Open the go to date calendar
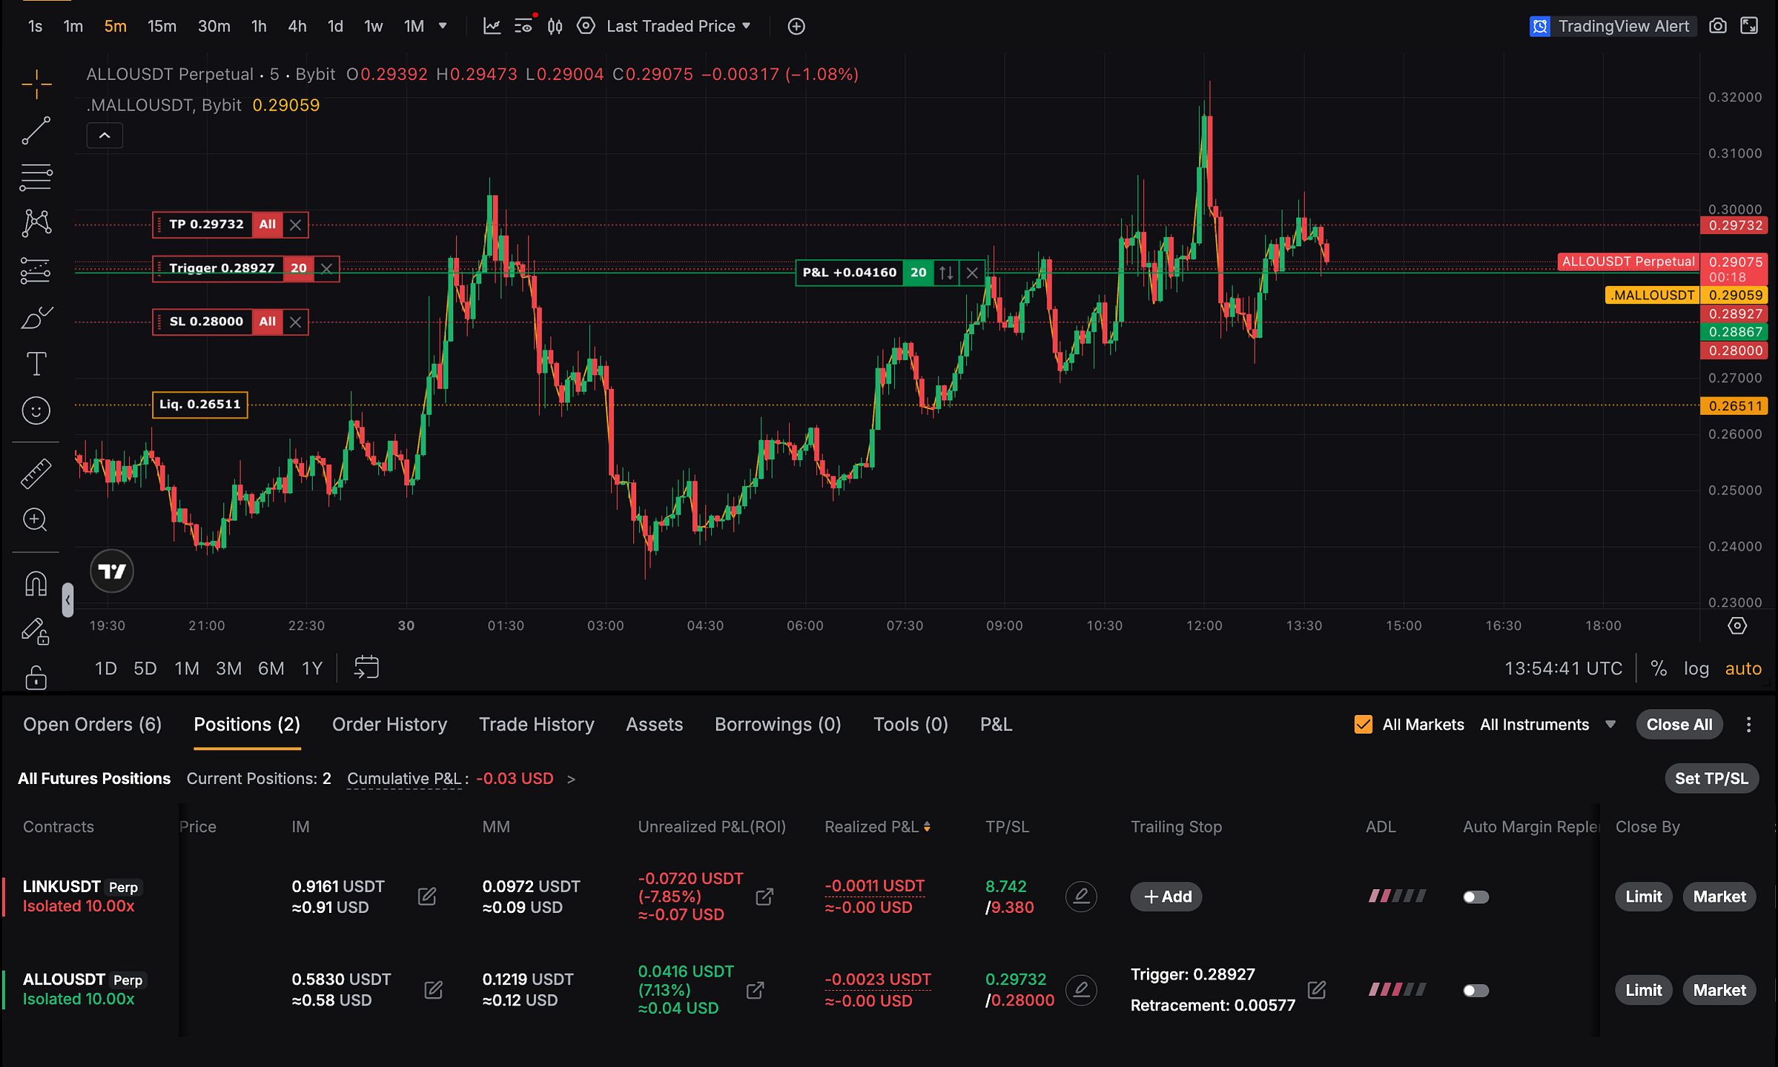The width and height of the screenshot is (1778, 1067). [x=366, y=668]
